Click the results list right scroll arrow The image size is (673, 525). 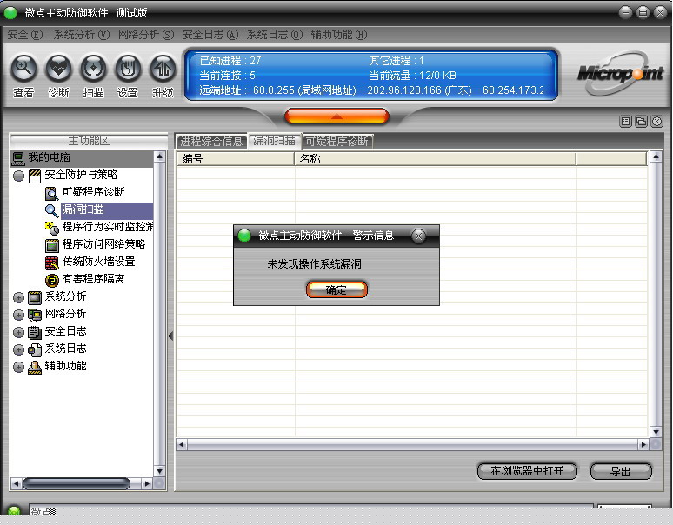point(643,444)
